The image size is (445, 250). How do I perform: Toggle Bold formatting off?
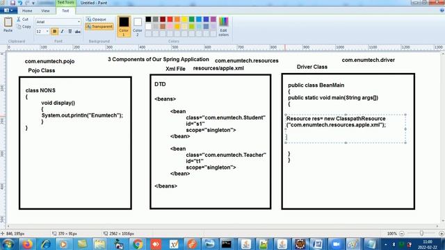[54, 31]
